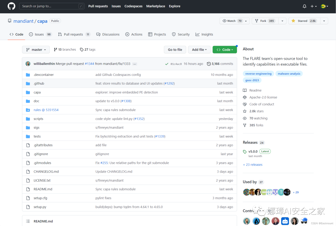Click the malware-analysis topic tag
Image resolution: width=336 pixels, height=226 pixels.
tap(289, 74)
